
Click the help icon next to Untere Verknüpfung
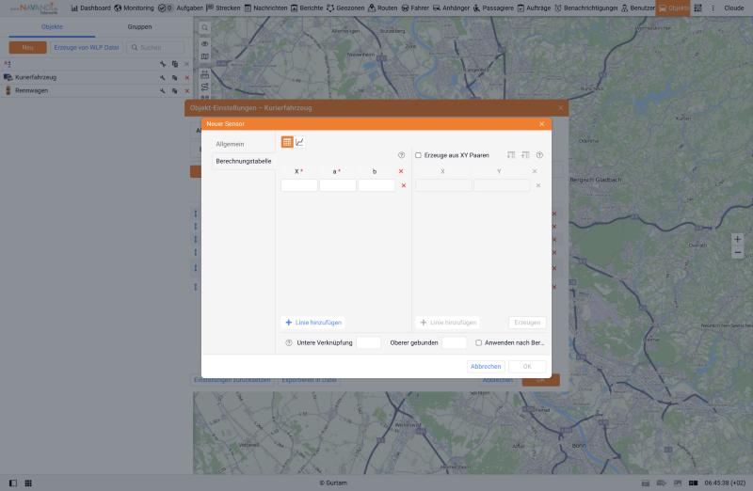(x=289, y=342)
